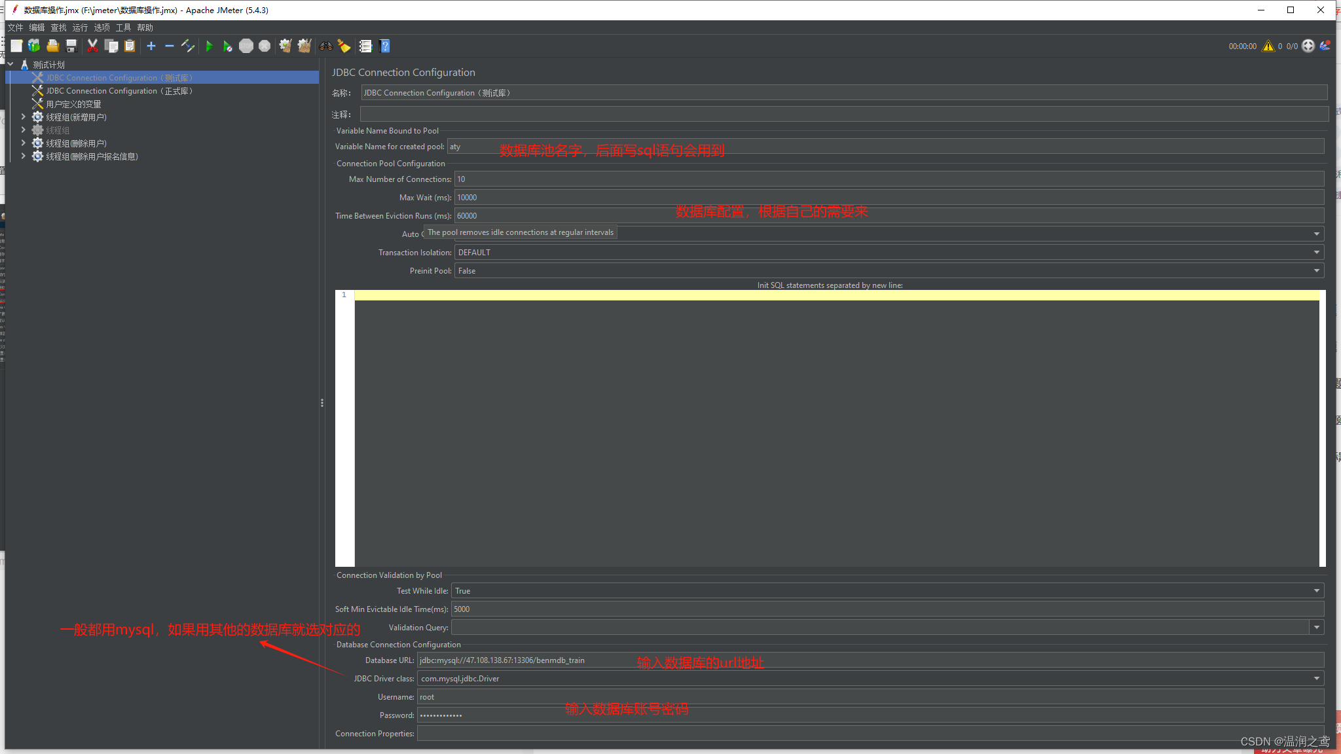Click Max Number of Connections field
Image resolution: width=1341 pixels, height=754 pixels.
(889, 179)
